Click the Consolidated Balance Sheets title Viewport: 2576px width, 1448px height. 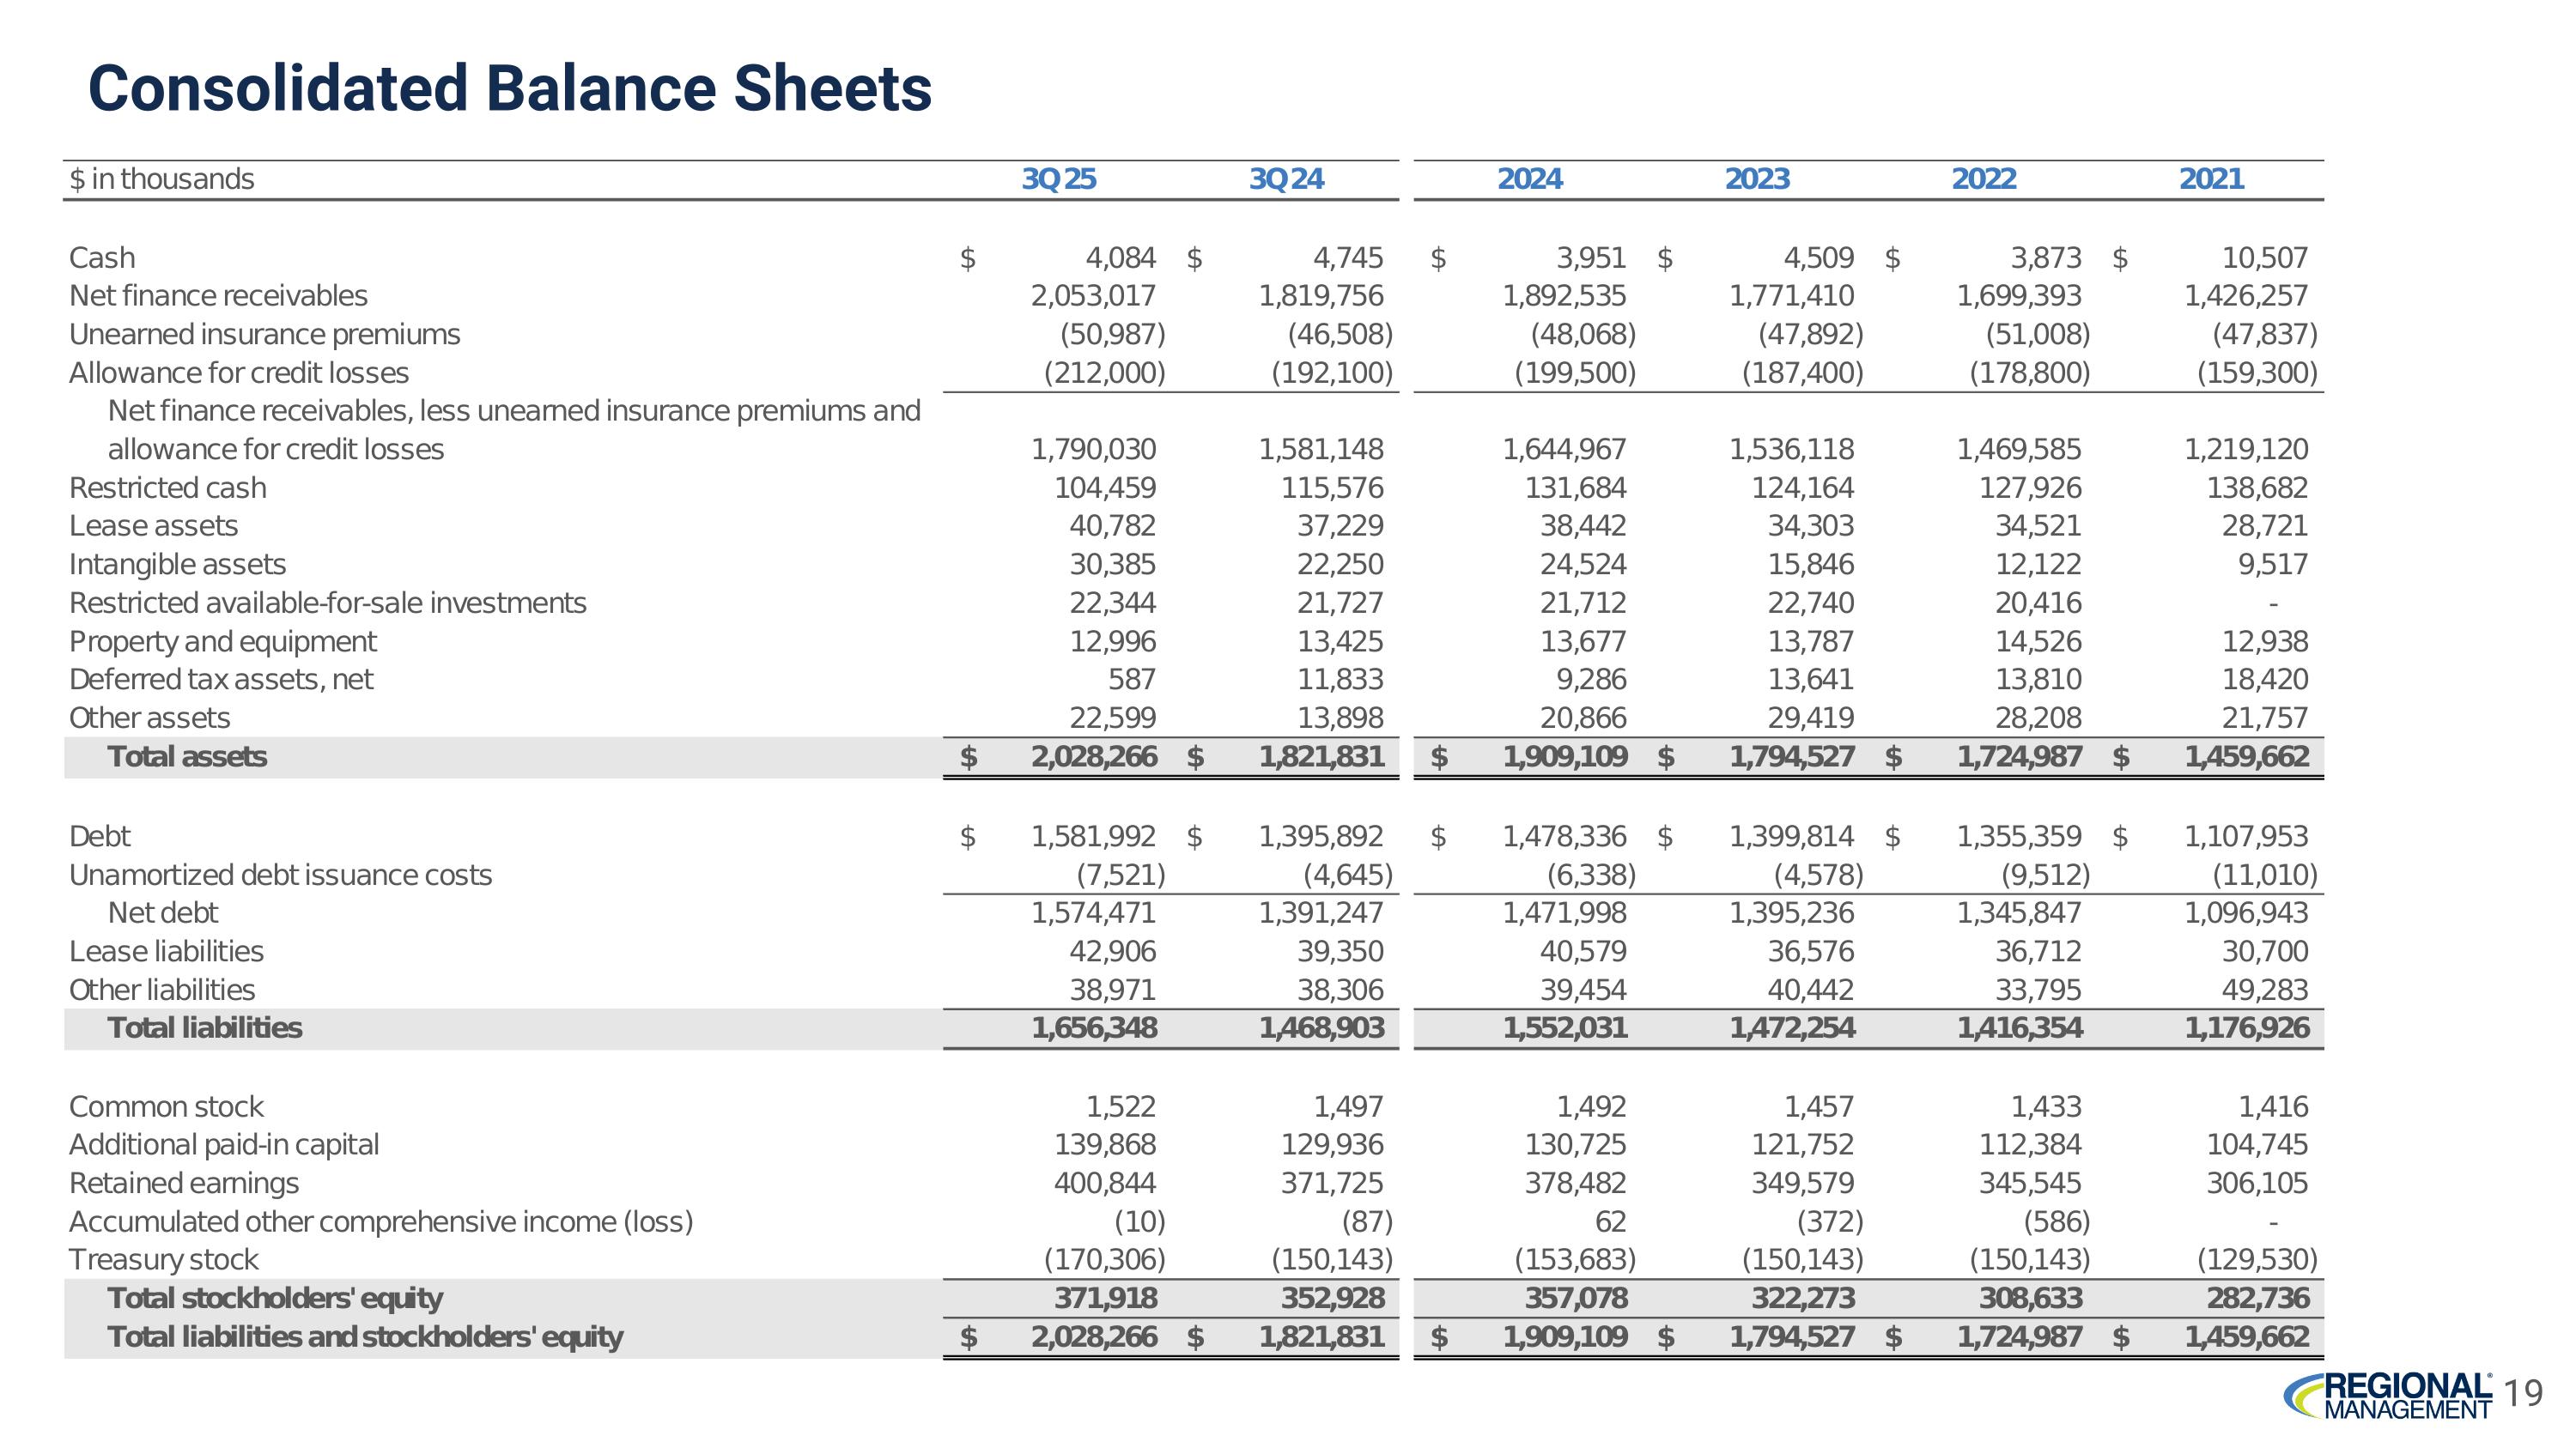pos(510,88)
